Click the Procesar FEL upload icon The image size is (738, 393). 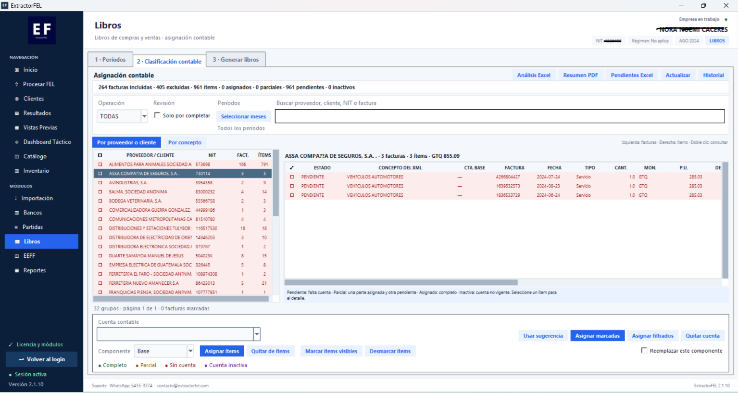(17, 84)
